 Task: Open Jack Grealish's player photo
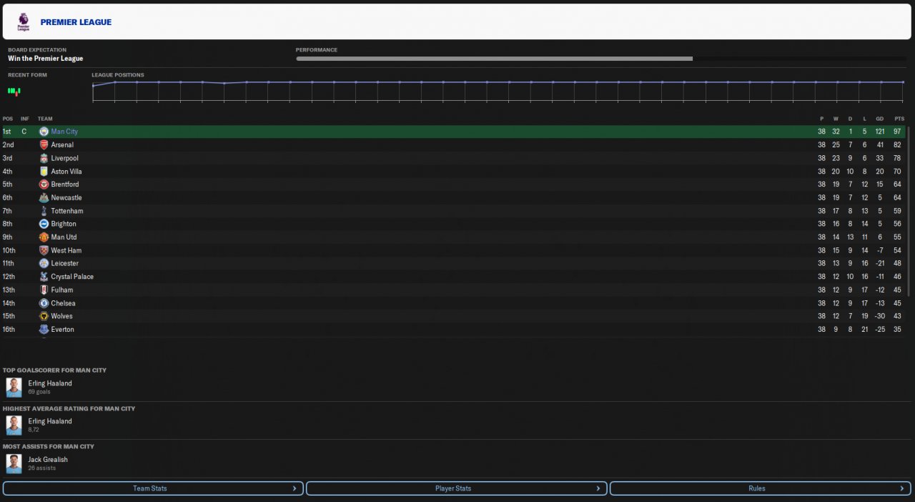pos(14,463)
